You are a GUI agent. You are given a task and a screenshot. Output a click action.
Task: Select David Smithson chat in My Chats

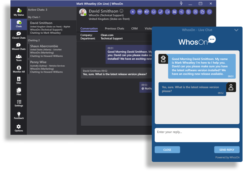(x=52, y=28)
